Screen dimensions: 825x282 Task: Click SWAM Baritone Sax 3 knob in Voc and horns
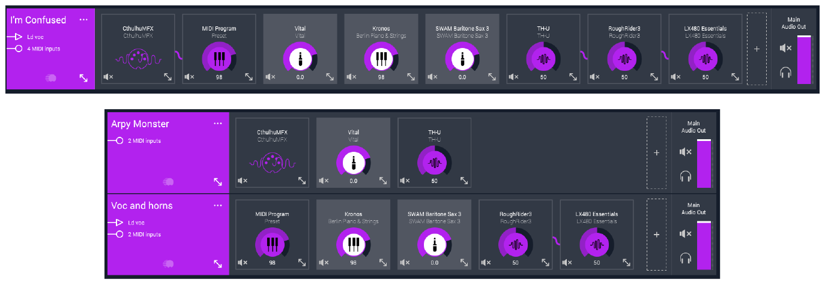[434, 245]
